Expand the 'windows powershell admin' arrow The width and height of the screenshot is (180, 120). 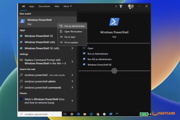click(72, 81)
